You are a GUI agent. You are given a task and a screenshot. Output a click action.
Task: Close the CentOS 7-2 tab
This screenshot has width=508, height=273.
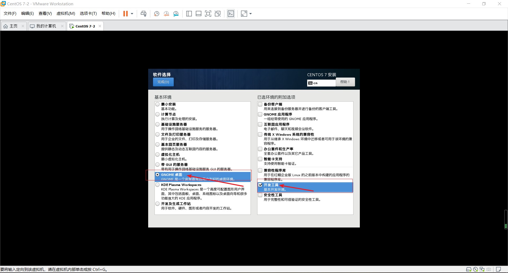(100, 26)
